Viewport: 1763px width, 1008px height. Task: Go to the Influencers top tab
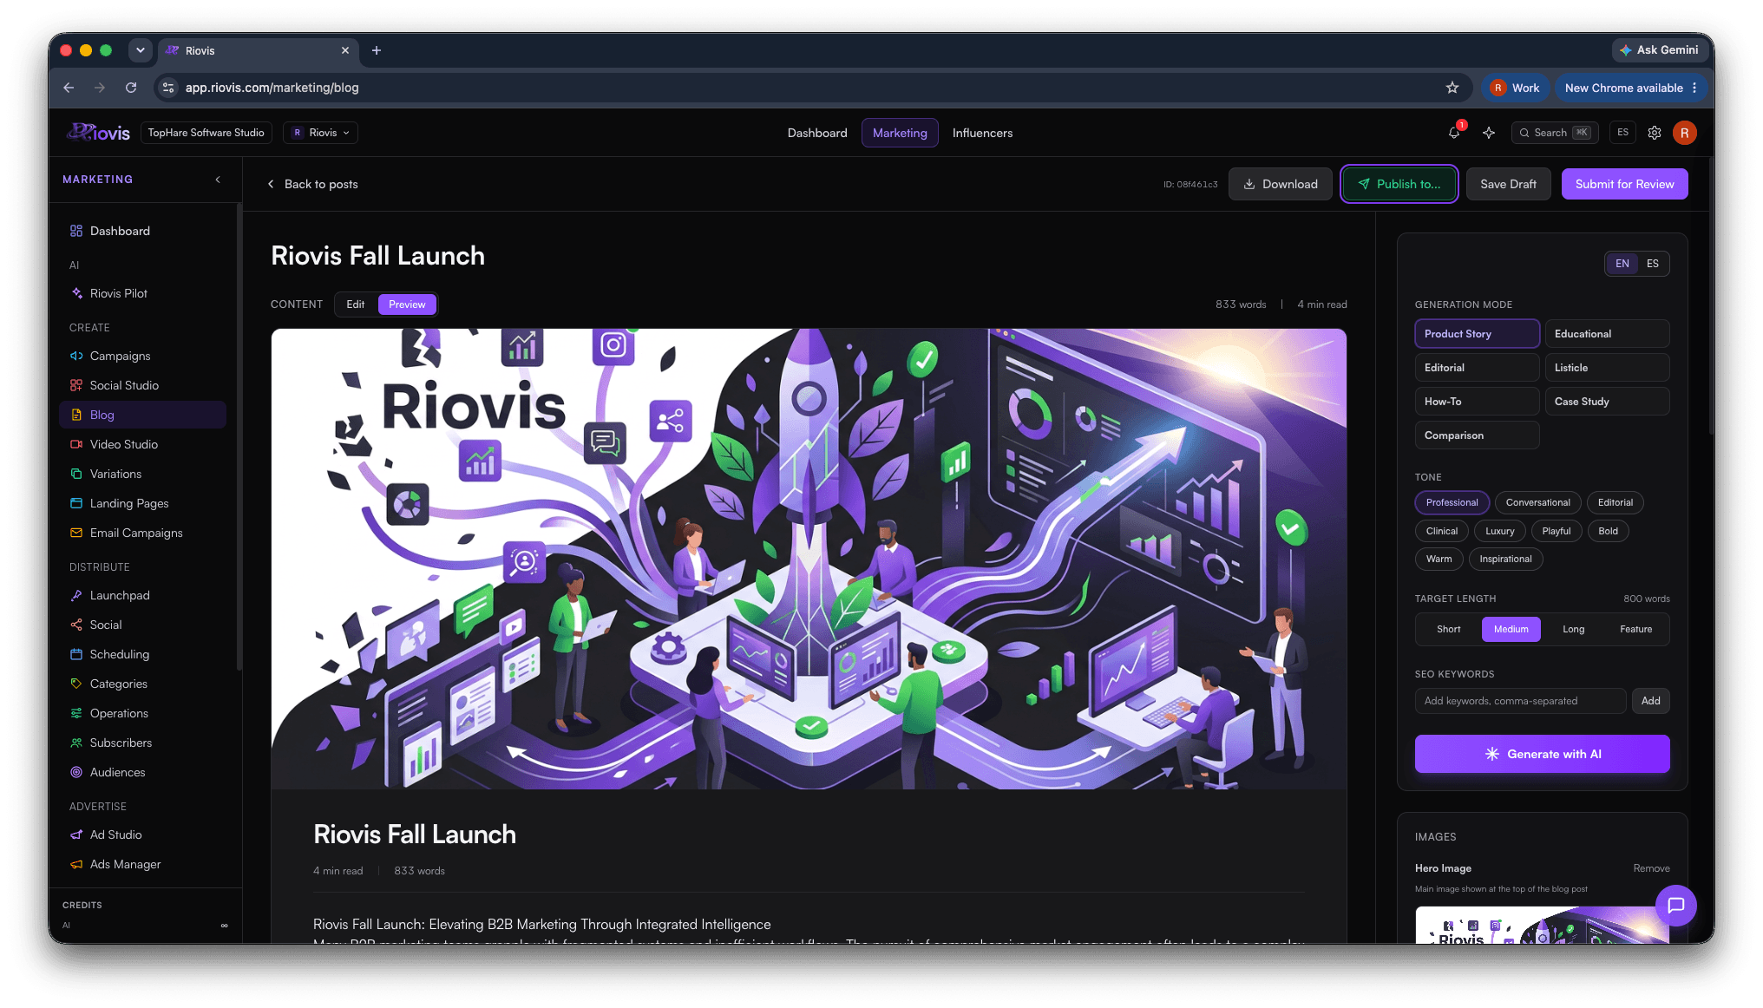click(x=982, y=133)
